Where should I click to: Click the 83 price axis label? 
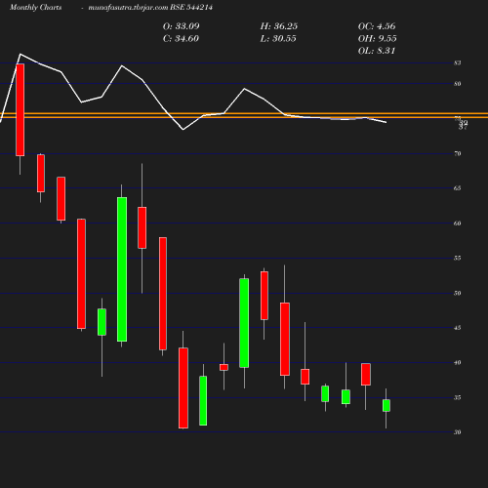tap(458, 62)
